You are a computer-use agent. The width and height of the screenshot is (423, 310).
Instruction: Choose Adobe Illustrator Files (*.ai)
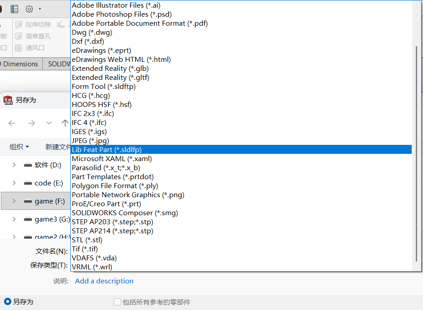point(241,5)
